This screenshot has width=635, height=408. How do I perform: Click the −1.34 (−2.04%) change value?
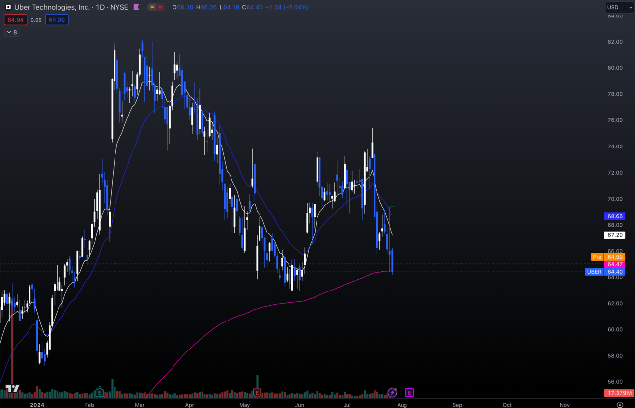pyautogui.click(x=287, y=7)
